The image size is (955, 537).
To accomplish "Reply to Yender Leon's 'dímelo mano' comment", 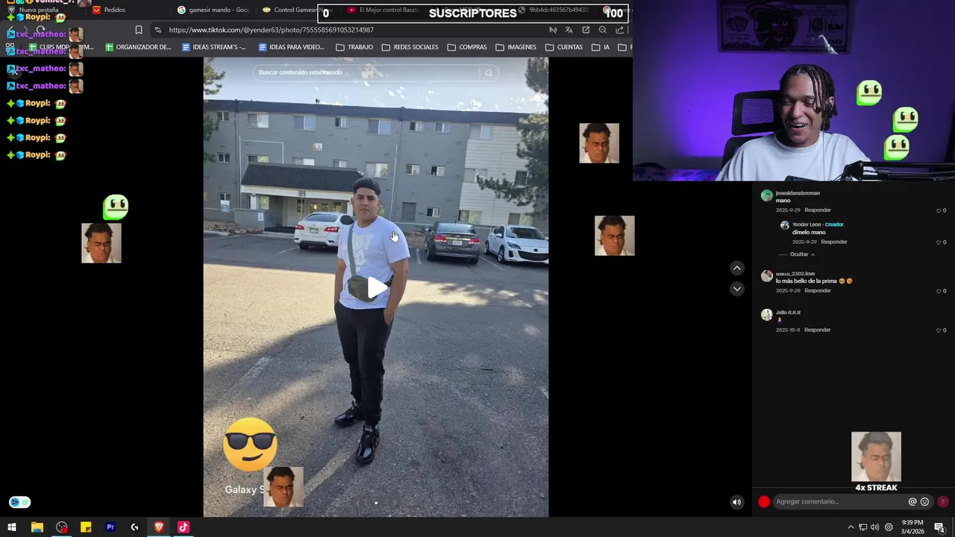I will [x=833, y=242].
